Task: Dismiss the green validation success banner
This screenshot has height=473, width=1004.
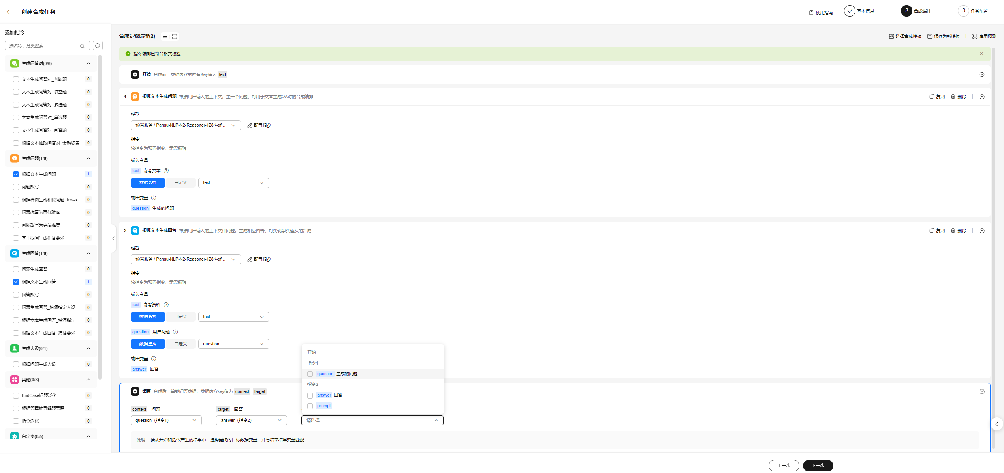Action: tap(981, 54)
